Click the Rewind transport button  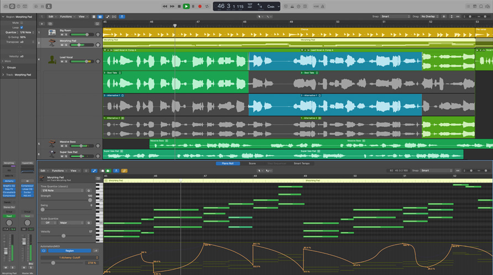[165, 7]
